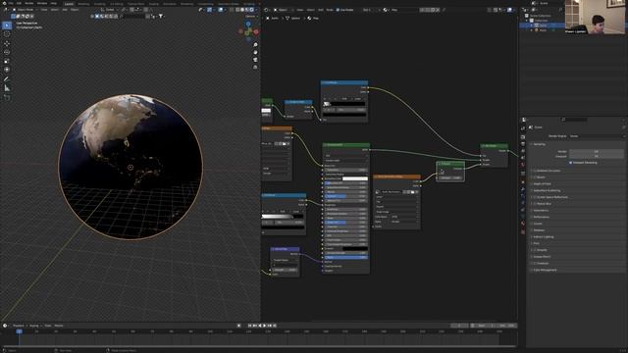The width and height of the screenshot is (628, 353).
Task: Collapse the Sampling panel
Action: (539, 144)
